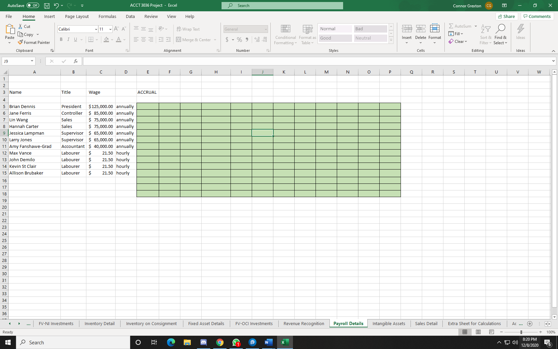Click the AutoSum icon
The height and width of the screenshot is (349, 558).
[x=451, y=26]
